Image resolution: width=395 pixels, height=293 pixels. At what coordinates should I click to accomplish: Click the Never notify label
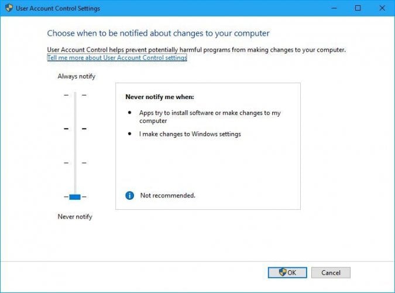tap(75, 217)
